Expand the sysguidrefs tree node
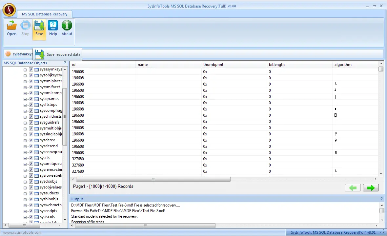387x236 pixels. [x=25, y=123]
